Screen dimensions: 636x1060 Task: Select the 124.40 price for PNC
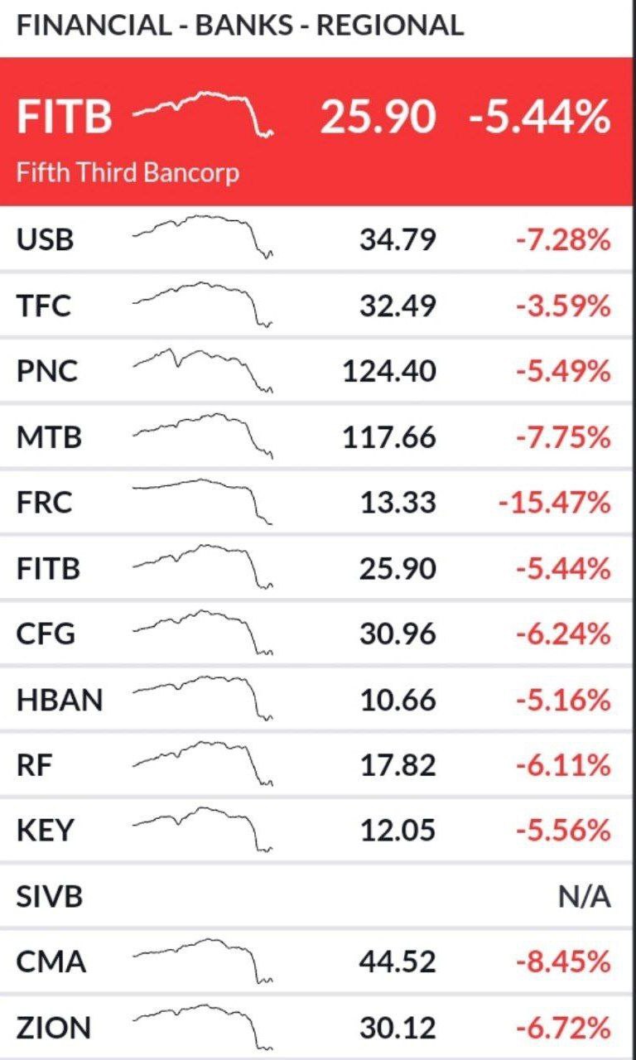tap(389, 371)
